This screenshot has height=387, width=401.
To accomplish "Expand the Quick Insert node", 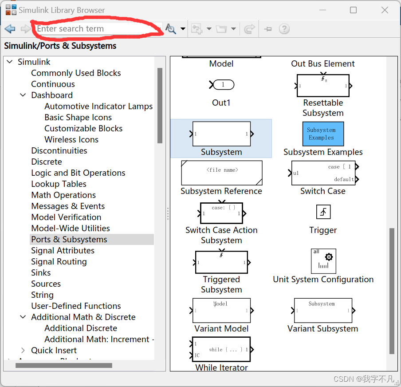I will [x=23, y=350].
